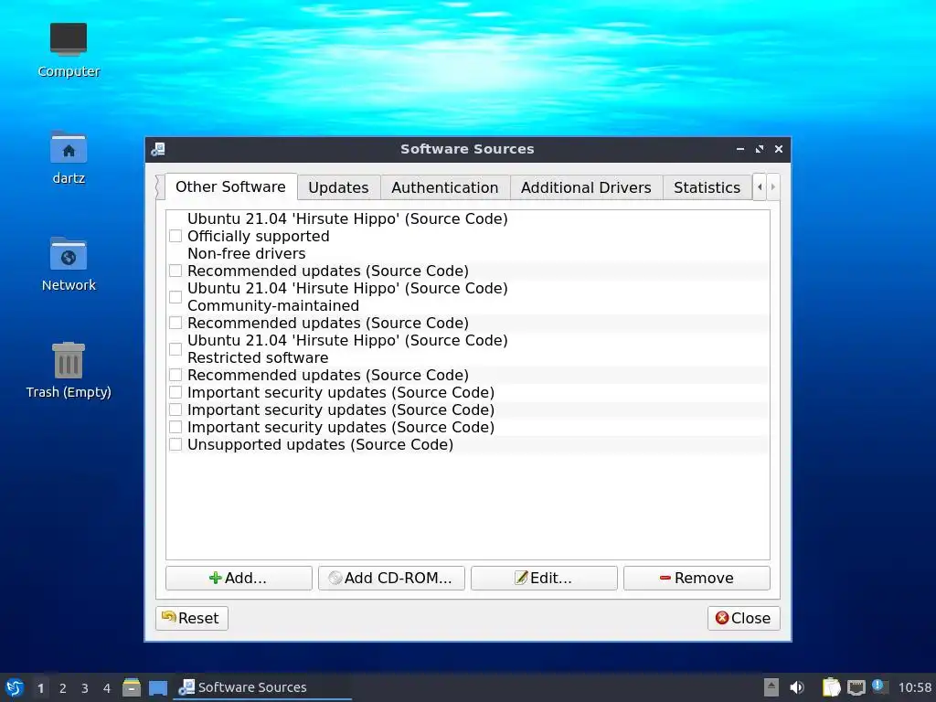
Task: Click the Add... button
Action: coord(239,578)
